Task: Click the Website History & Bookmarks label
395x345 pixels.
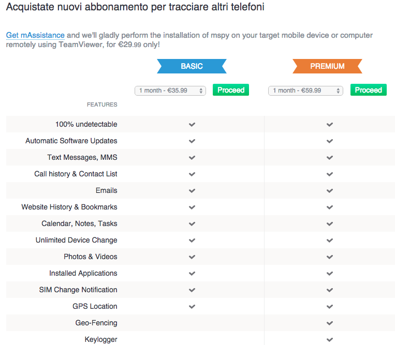Action: point(69,207)
